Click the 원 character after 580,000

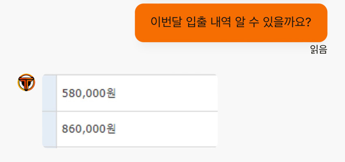(x=111, y=93)
